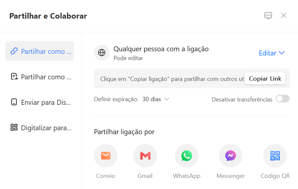Expand the Editar permissions dropdown
298x189 pixels.
pyautogui.click(x=272, y=53)
